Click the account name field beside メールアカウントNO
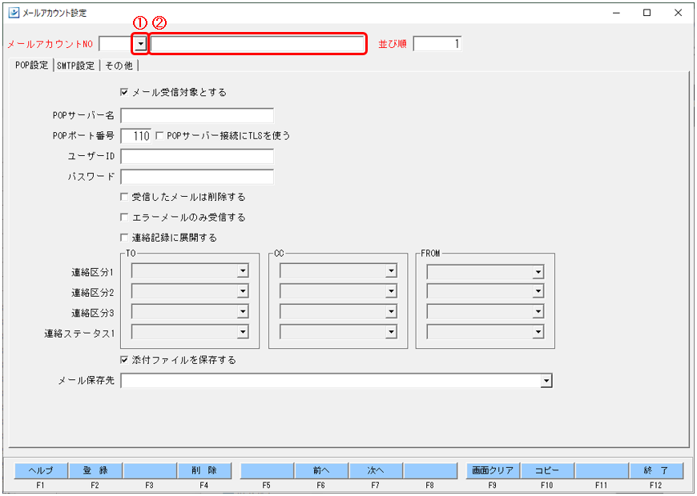This screenshot has height=496, width=697. pyautogui.click(x=257, y=44)
